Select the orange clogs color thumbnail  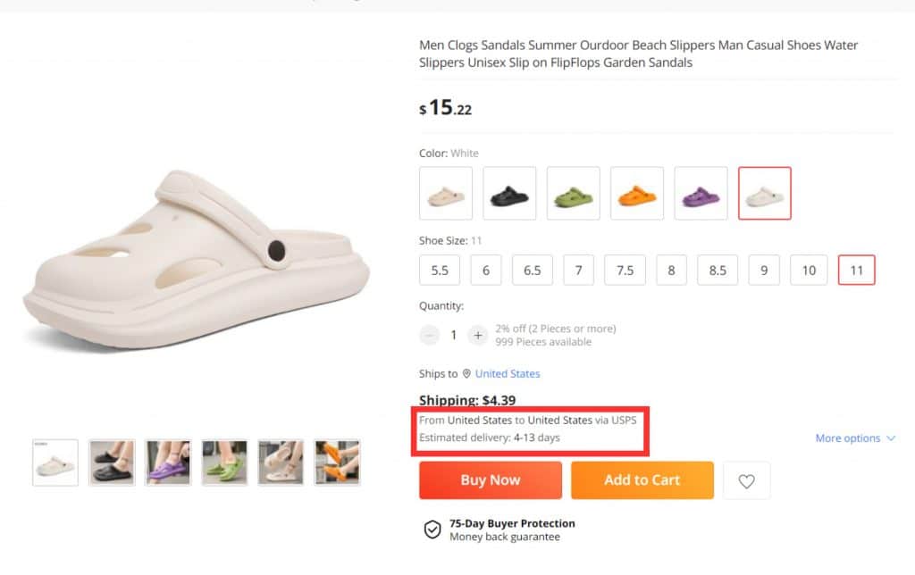point(637,193)
